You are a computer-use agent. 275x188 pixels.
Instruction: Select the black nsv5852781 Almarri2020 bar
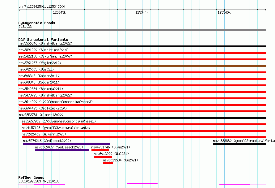tap(142, 118)
